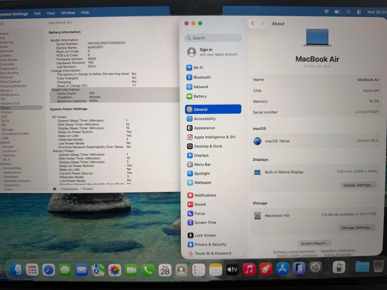Open FaceTime app in Dock
387x290 pixels.
click(131, 271)
